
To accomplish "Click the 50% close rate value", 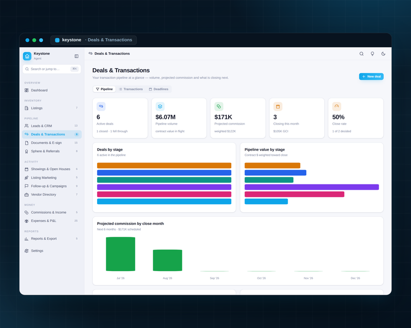I will (x=338, y=117).
